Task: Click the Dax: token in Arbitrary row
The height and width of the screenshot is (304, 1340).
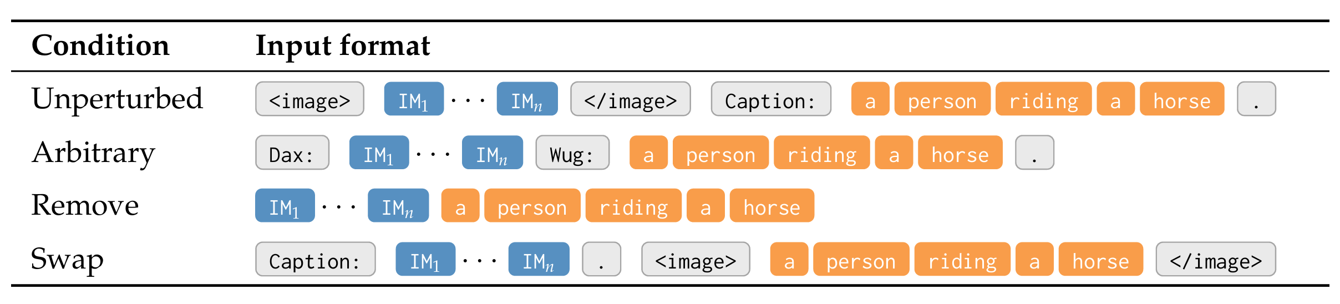Action: pos(292,153)
